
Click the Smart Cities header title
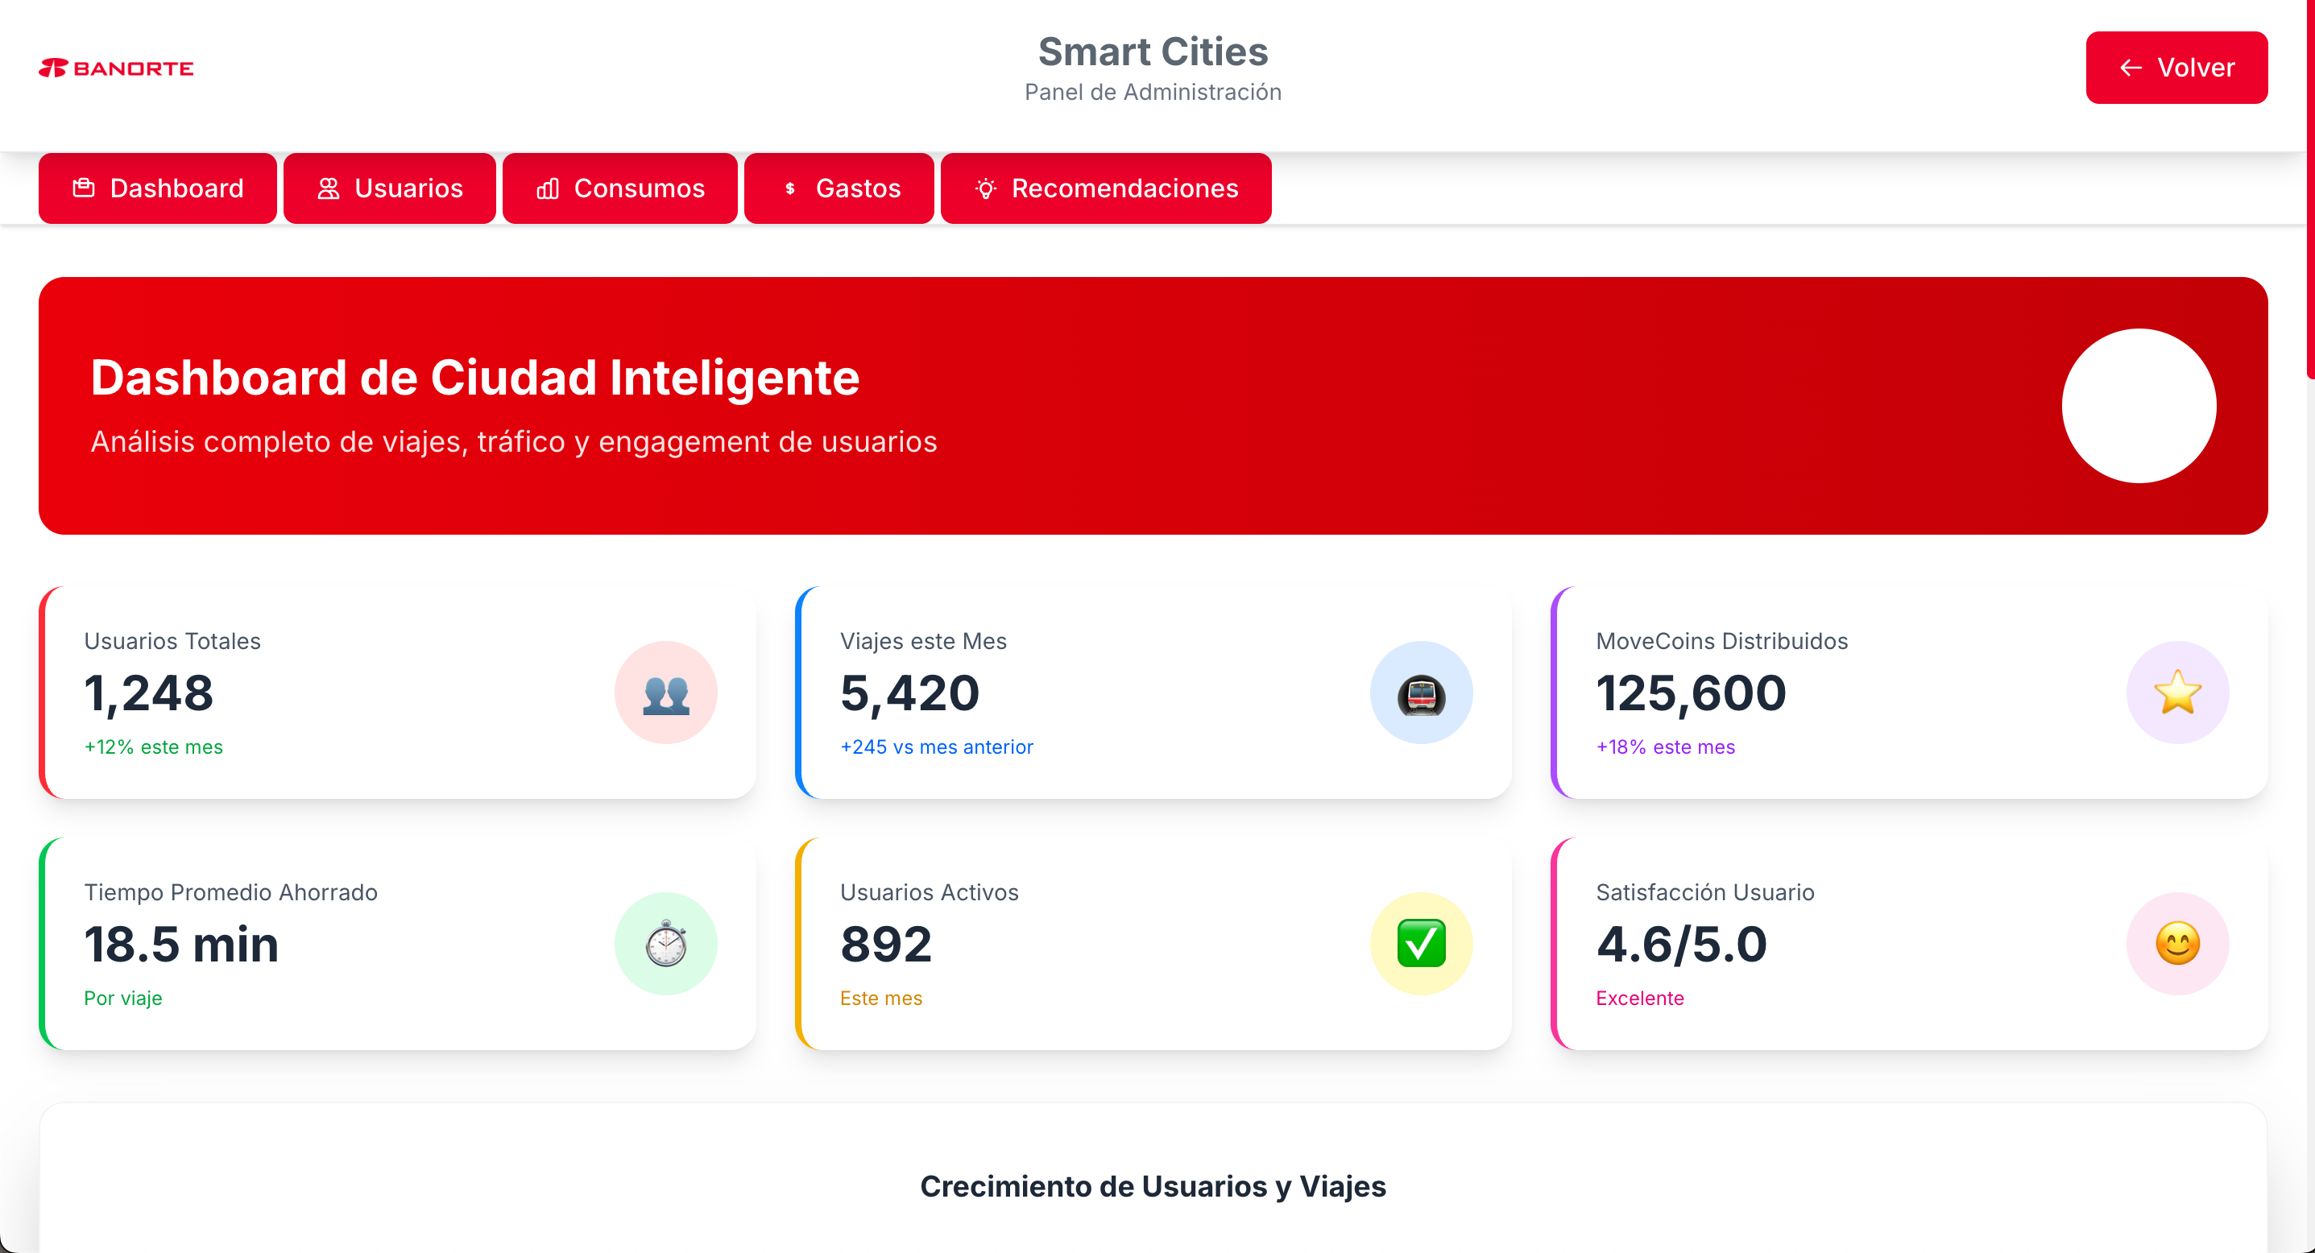click(1152, 52)
